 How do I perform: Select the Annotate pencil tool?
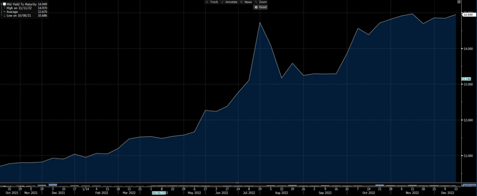(229, 2)
